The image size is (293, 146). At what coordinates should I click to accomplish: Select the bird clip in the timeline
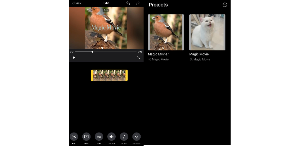click(x=109, y=75)
